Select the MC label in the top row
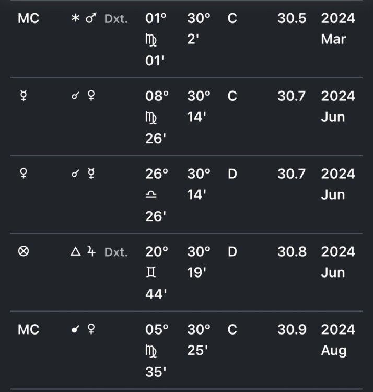 (28, 19)
